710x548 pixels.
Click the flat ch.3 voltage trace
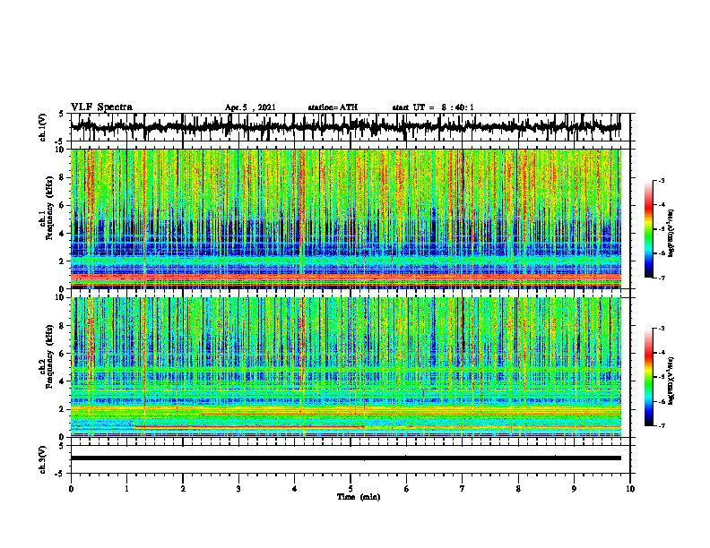coord(346,458)
